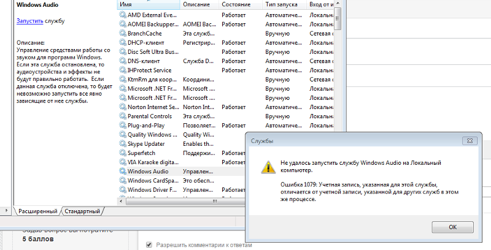Image resolution: width=491 pixels, height=250 pixels.
Task: Click the DNS-клиент service gear icon
Action: (122, 61)
